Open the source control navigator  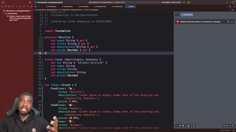click(6, 7)
